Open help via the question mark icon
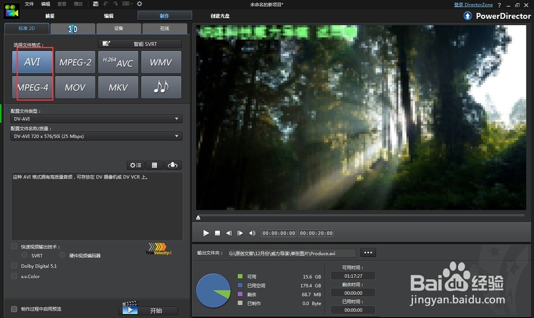 (499, 5)
